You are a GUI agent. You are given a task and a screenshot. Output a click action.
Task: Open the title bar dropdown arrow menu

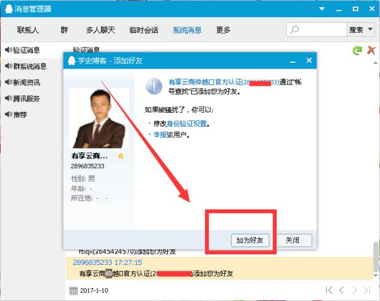coord(322,9)
